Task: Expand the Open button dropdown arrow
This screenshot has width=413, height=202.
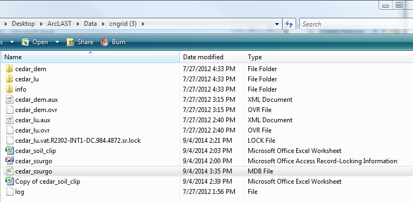Action: pos(58,42)
